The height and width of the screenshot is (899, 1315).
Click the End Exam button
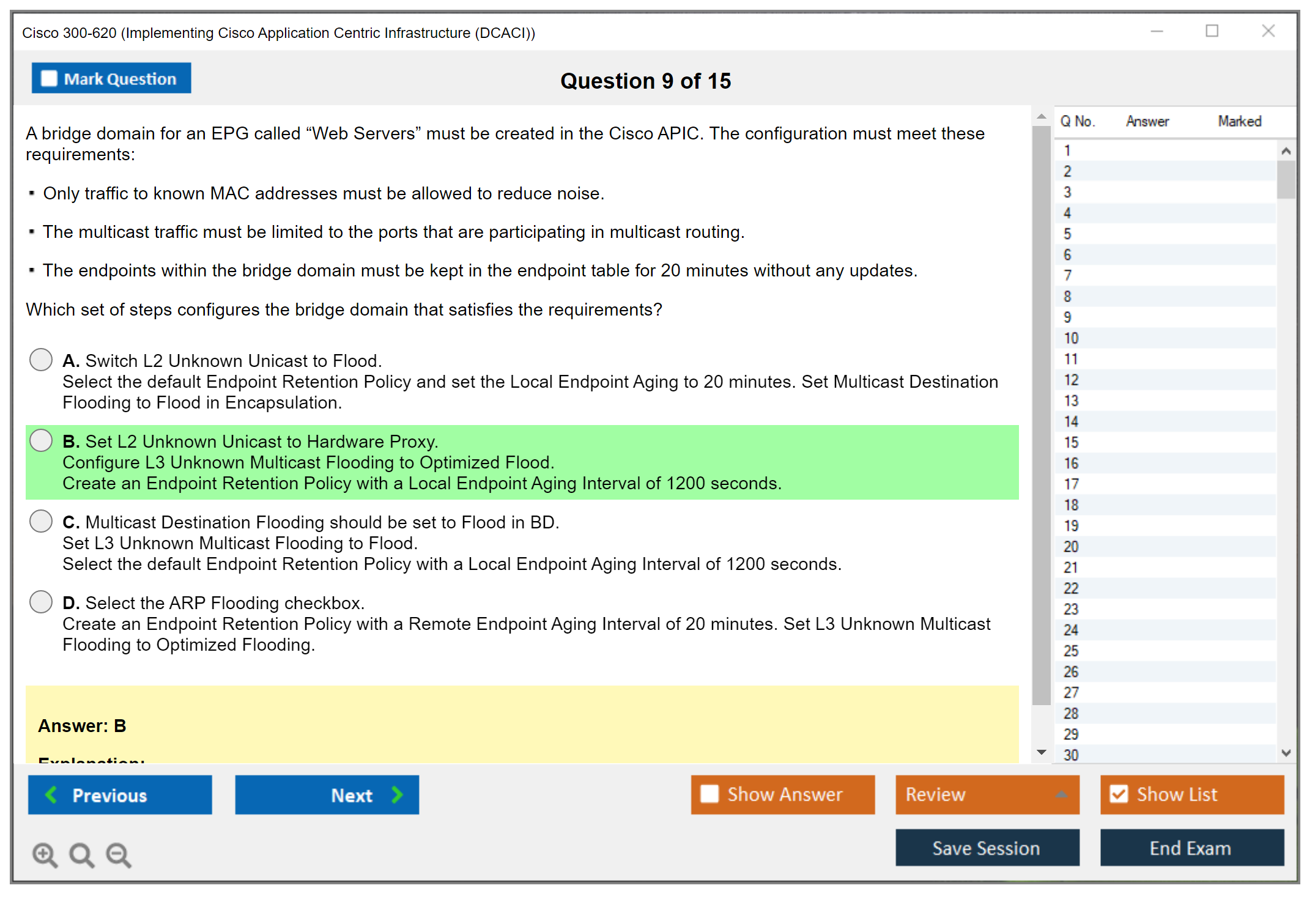[1191, 848]
